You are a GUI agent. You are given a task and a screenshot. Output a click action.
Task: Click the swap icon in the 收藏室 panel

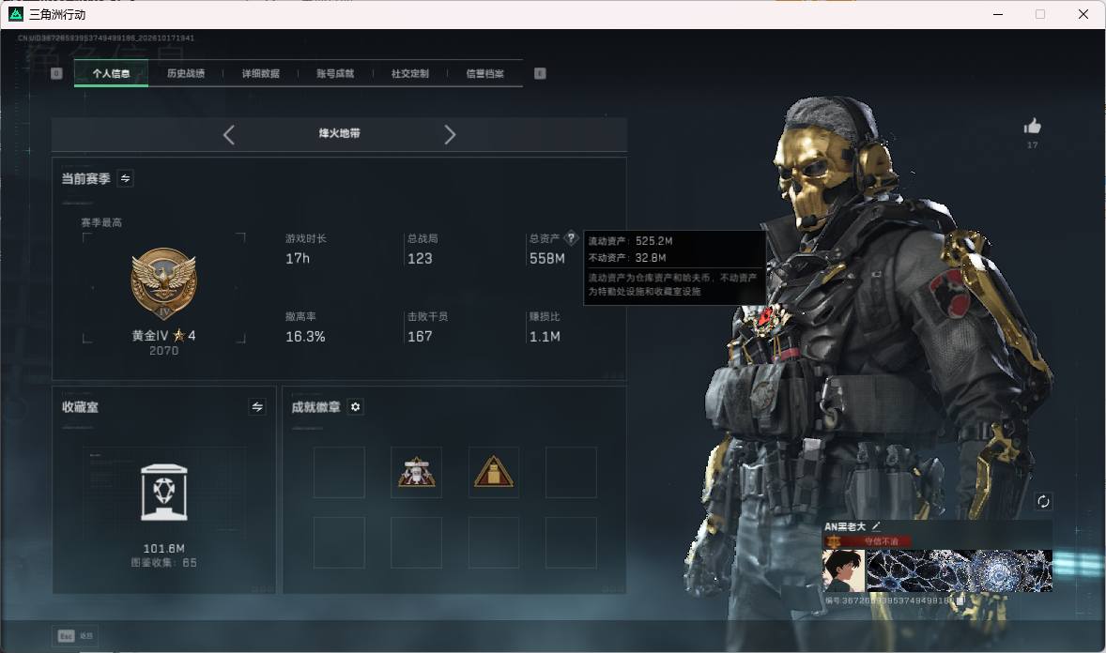pyautogui.click(x=257, y=407)
